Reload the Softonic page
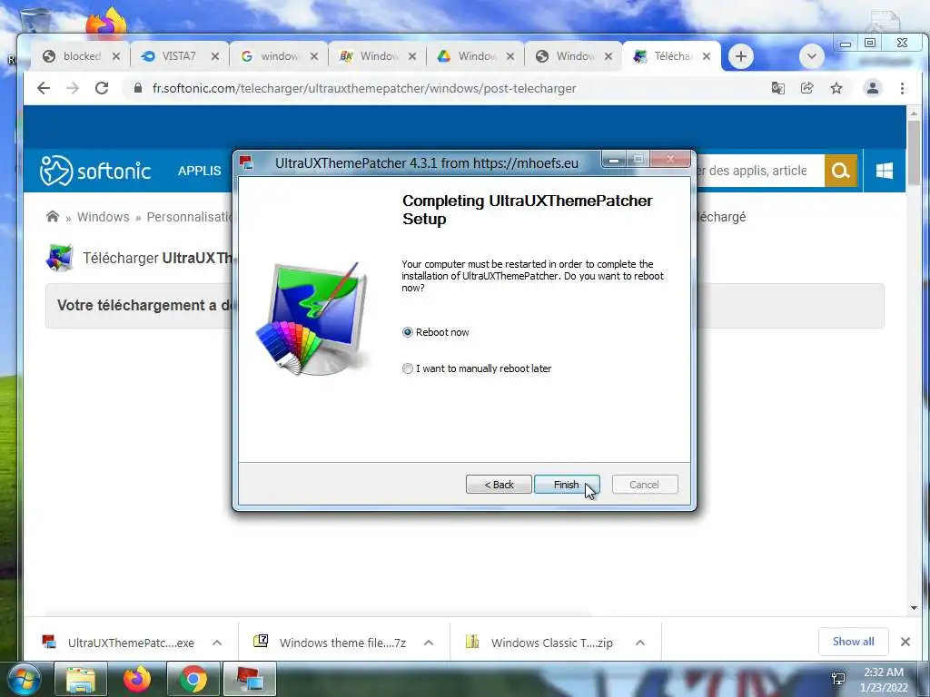Image resolution: width=930 pixels, height=697 pixels. click(x=102, y=88)
